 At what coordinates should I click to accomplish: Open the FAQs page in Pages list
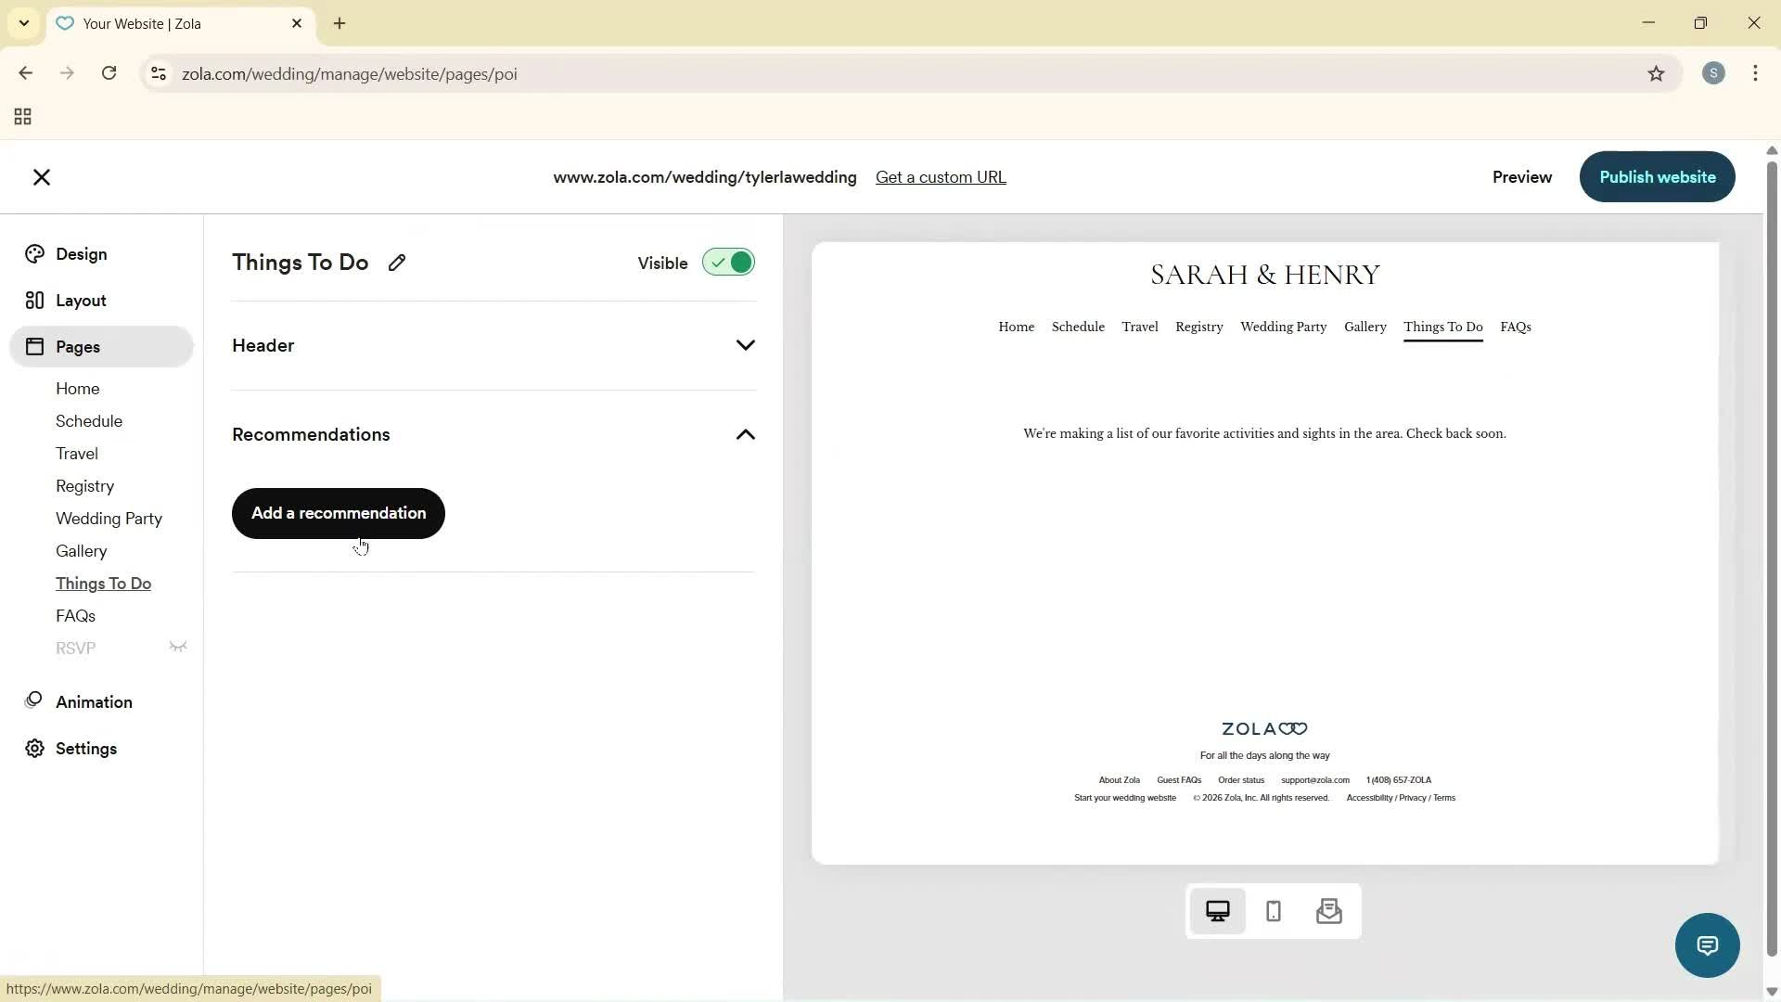pyautogui.click(x=75, y=615)
